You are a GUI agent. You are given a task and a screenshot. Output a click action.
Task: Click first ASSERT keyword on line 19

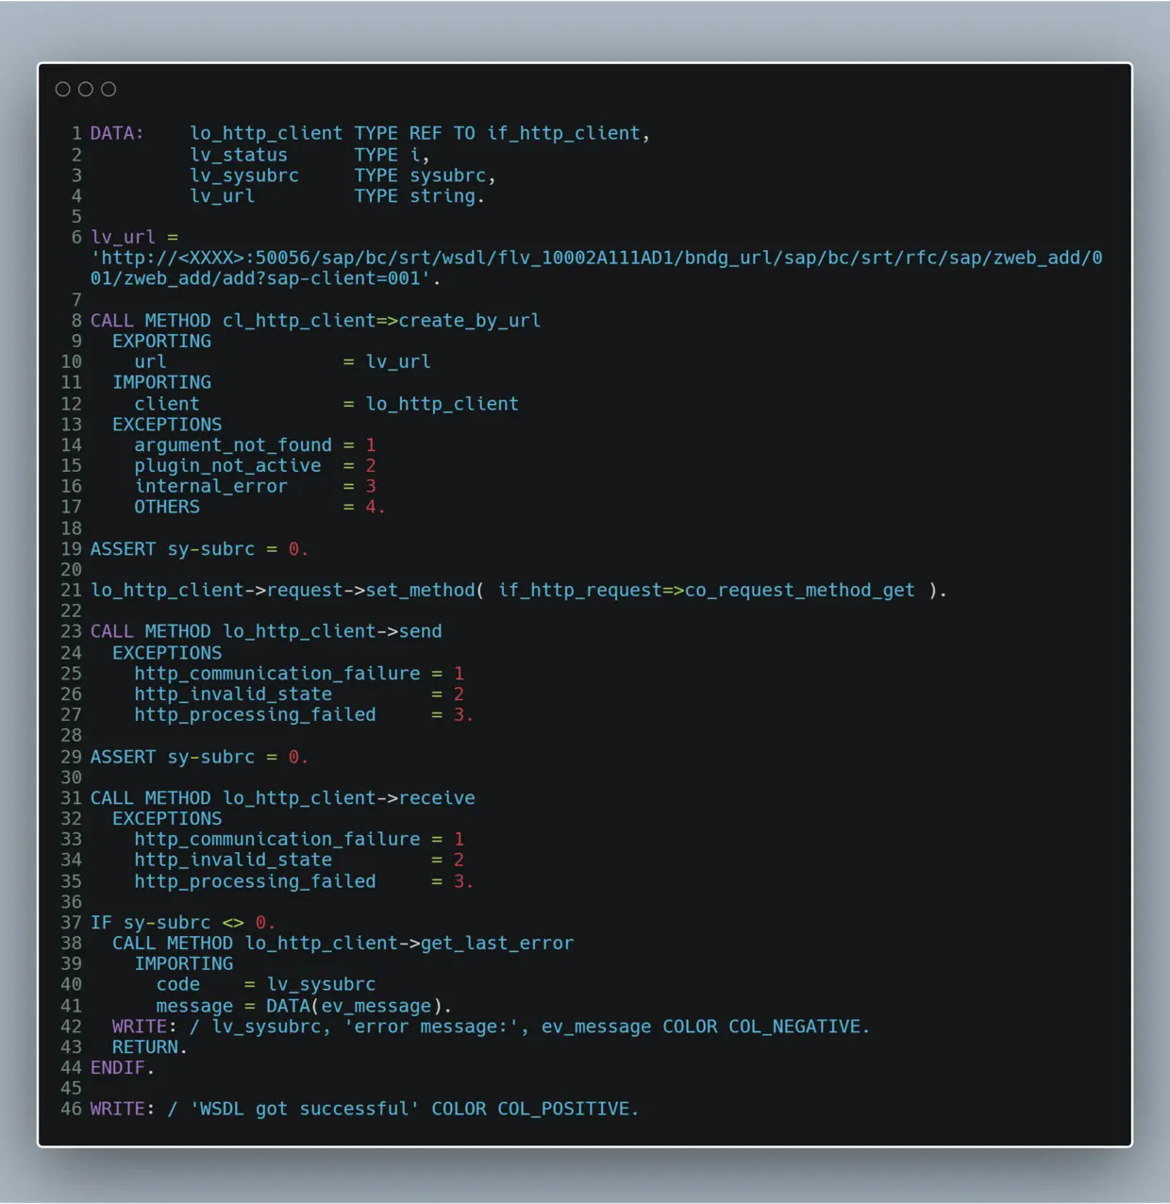pos(123,549)
